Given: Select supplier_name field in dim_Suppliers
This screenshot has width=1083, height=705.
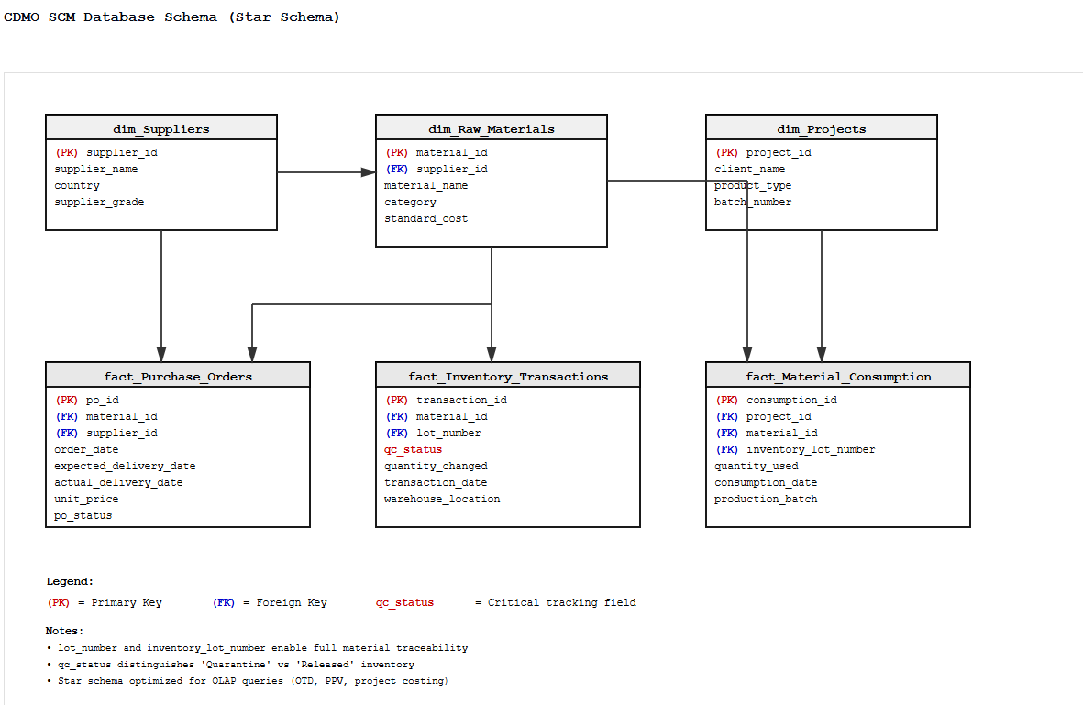Looking at the screenshot, I should [96, 170].
